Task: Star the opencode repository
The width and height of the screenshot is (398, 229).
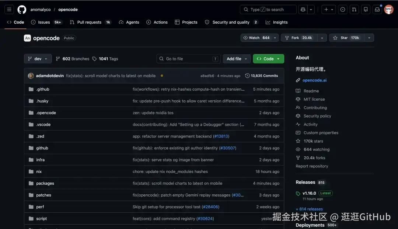Action: [346, 38]
